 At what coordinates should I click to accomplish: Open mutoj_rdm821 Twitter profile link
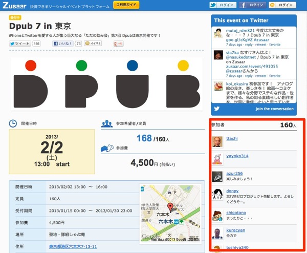240,30
